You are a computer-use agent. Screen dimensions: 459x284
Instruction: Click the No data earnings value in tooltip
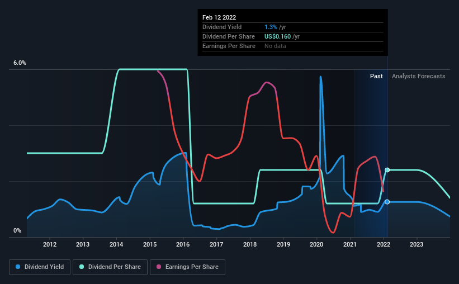coord(275,46)
